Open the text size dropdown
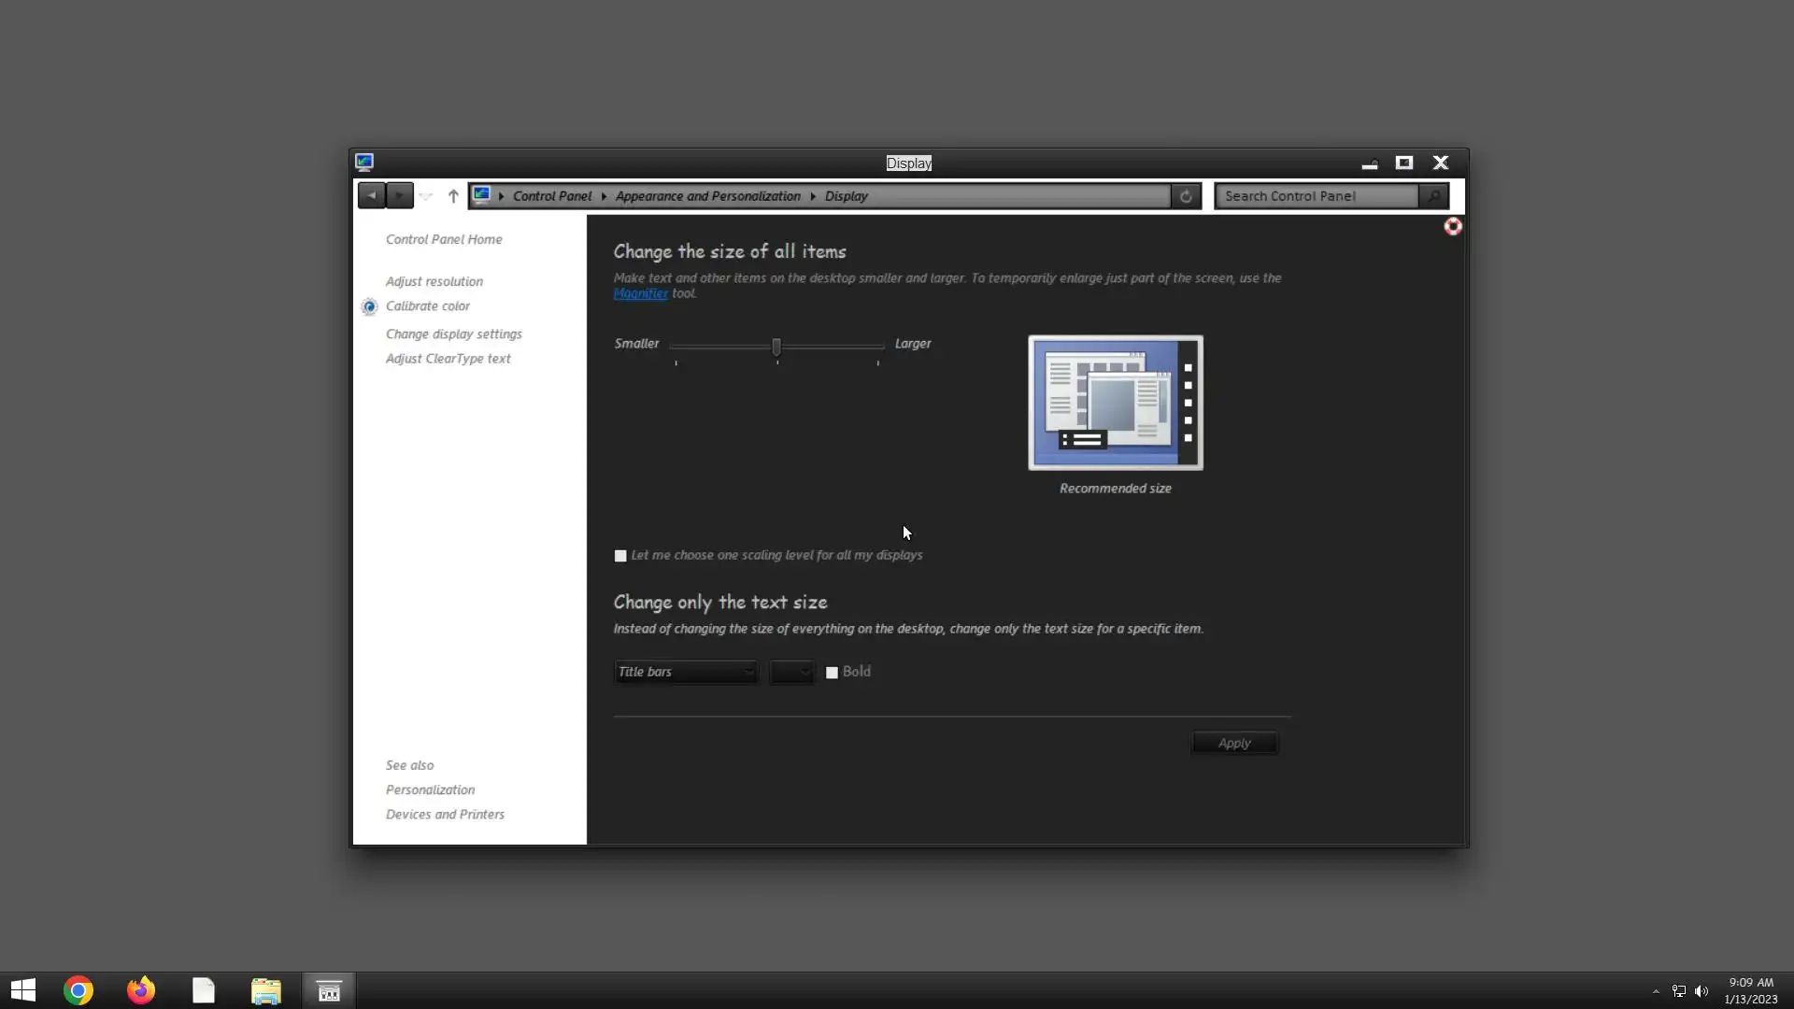 pos(791,672)
